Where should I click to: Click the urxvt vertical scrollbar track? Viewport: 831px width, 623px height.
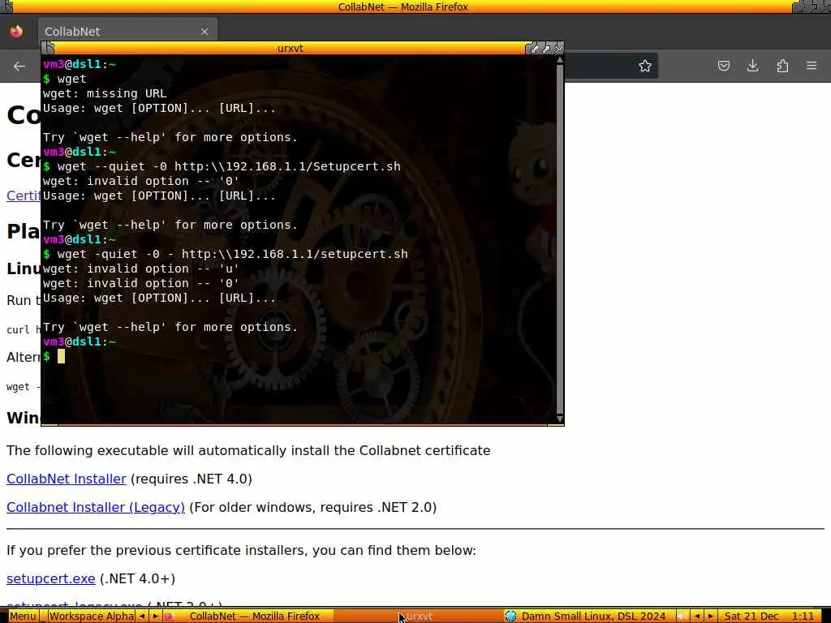click(x=560, y=238)
